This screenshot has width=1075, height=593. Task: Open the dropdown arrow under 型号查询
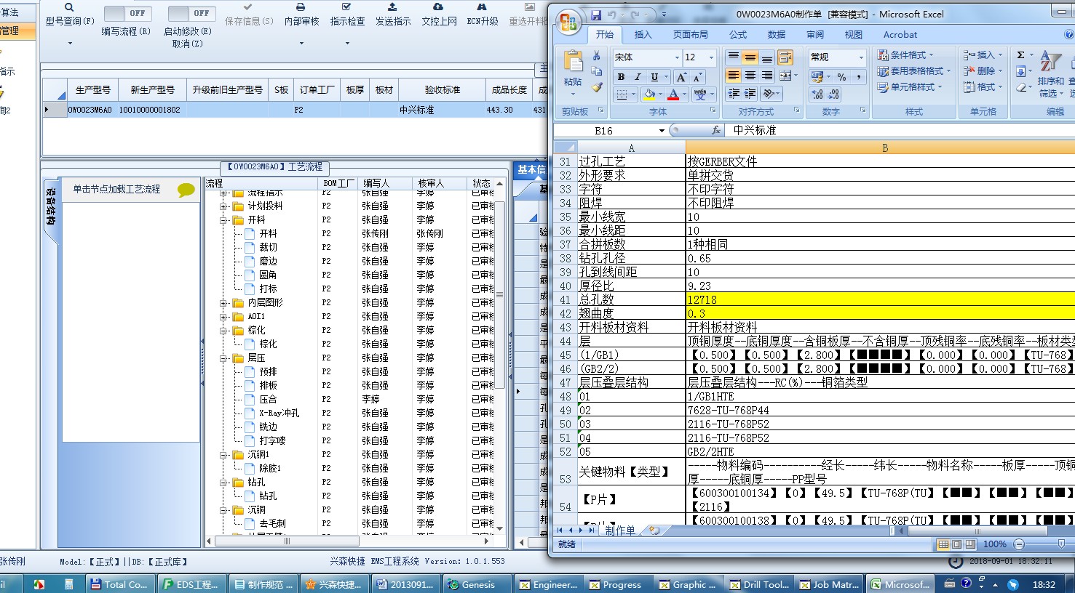(70, 44)
